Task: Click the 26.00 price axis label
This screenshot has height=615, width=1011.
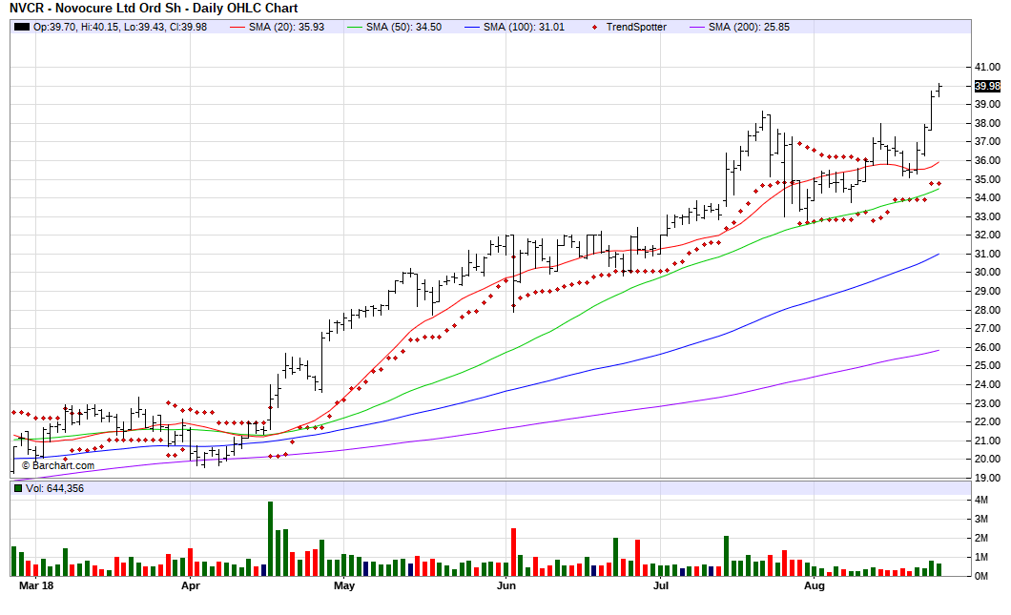Action: [988, 347]
